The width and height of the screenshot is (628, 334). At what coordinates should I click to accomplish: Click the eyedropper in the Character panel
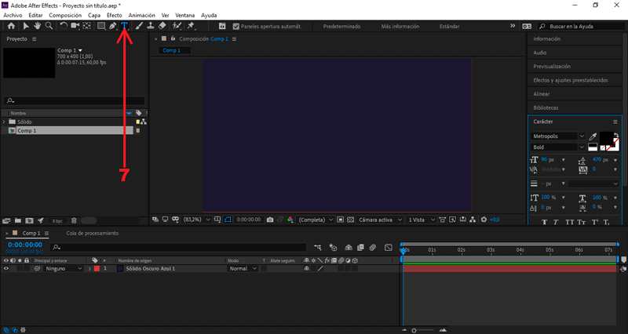(x=593, y=136)
